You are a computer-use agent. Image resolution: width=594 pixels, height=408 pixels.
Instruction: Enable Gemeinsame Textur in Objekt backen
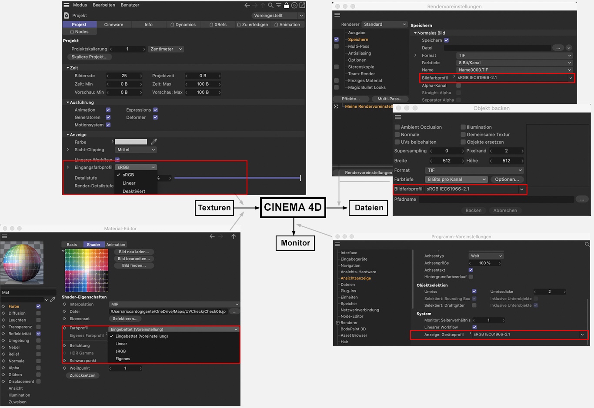[x=463, y=135]
